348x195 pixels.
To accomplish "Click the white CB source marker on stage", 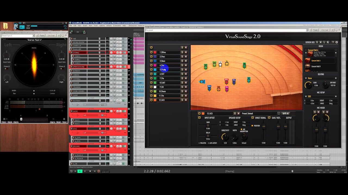I will pos(220,64).
